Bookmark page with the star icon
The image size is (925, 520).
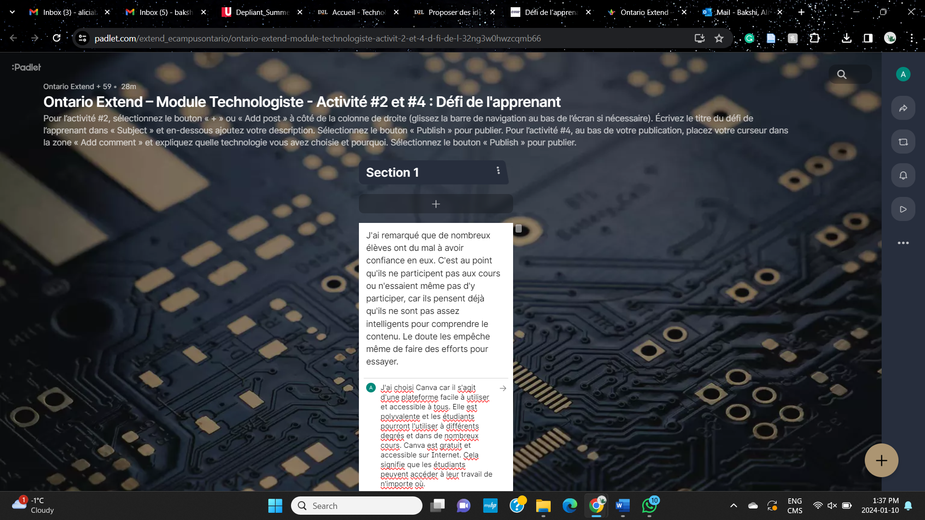click(719, 39)
